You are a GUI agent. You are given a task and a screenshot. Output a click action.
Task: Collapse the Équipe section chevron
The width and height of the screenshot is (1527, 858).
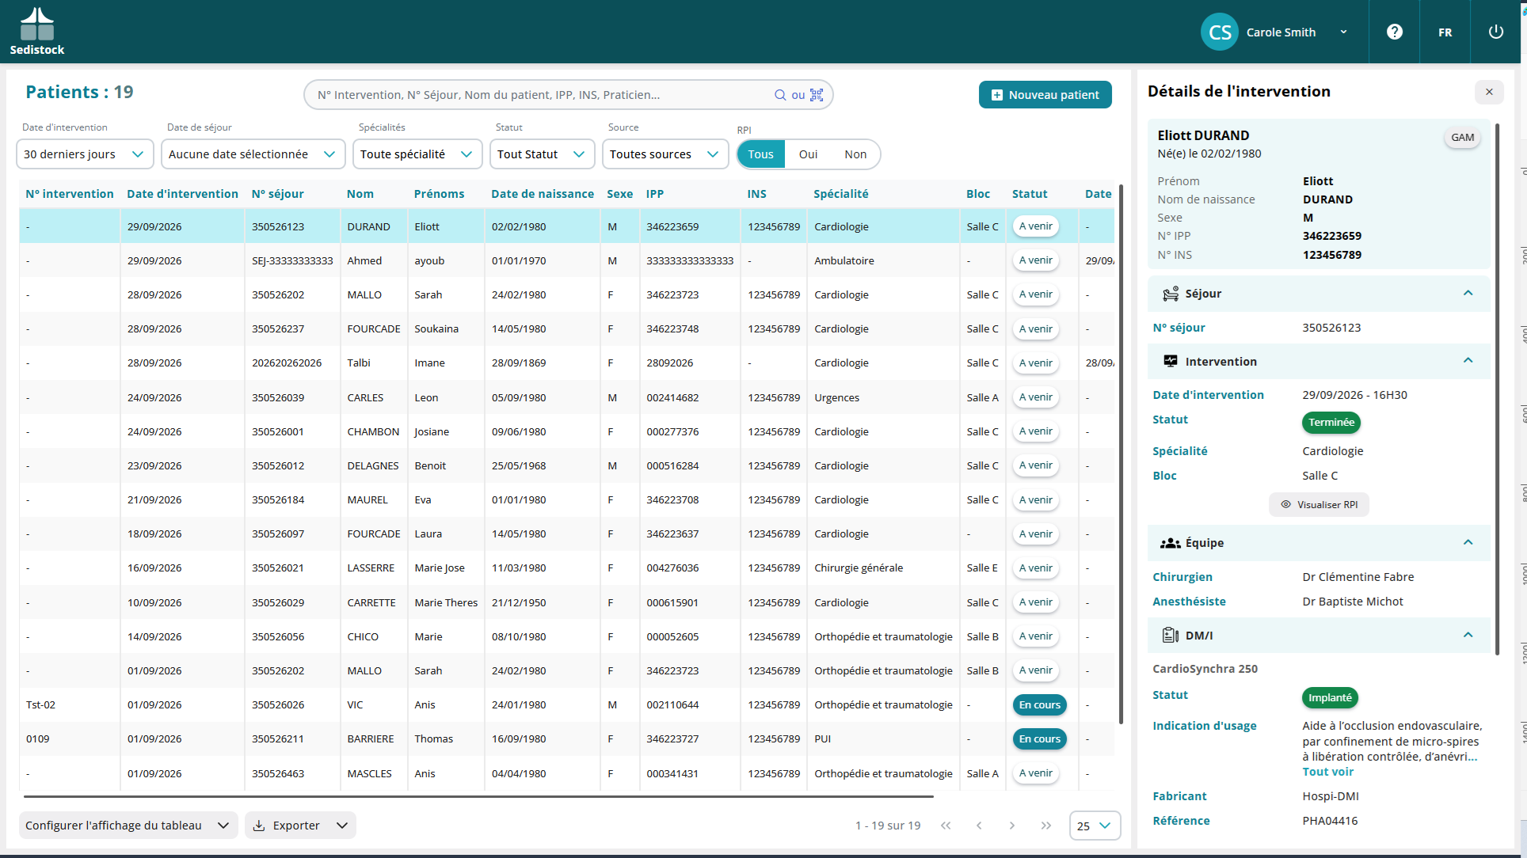1468,542
